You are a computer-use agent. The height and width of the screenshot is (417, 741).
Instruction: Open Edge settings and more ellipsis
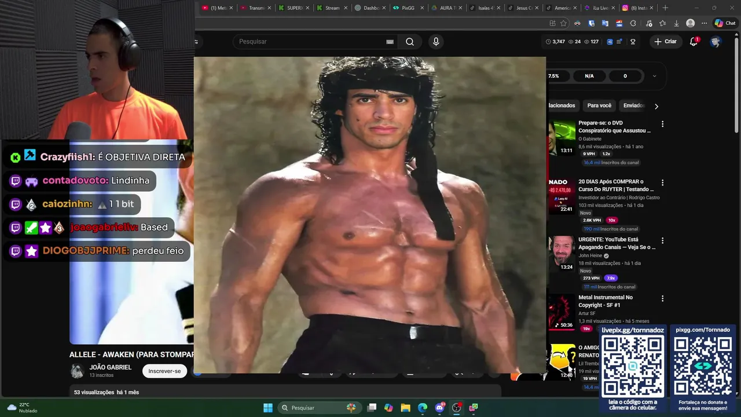(704, 23)
